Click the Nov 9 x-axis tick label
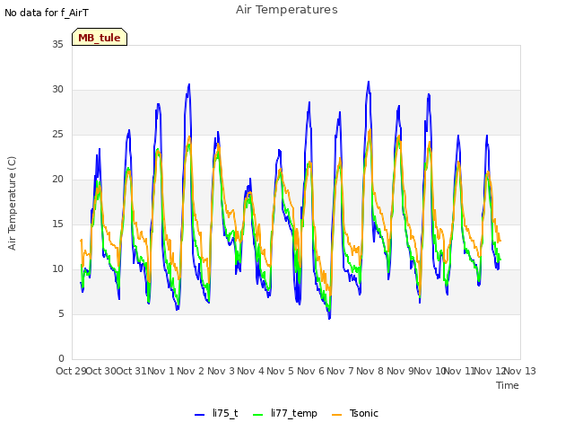 click(400, 371)
